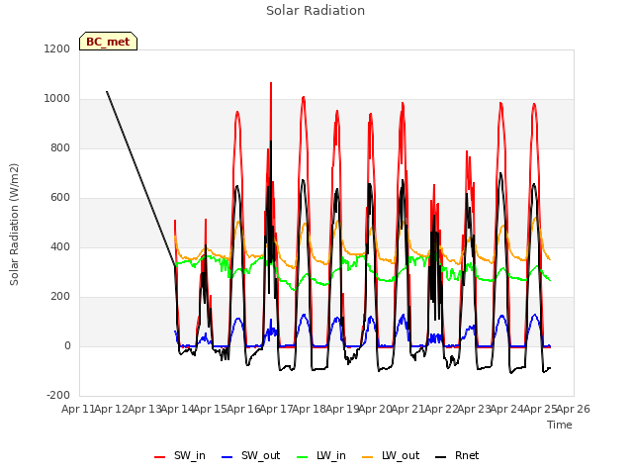Click the orange LW_out legend swatch

pos(368,457)
